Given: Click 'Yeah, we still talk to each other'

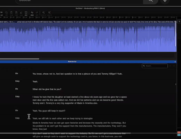Looking at the screenshot, I should [x=63, y=118].
